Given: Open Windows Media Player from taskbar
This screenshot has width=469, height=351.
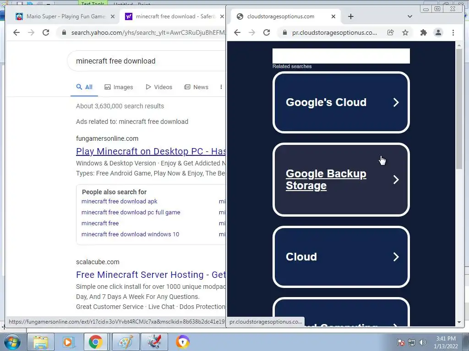Looking at the screenshot, I should pyautogui.click(x=68, y=342).
